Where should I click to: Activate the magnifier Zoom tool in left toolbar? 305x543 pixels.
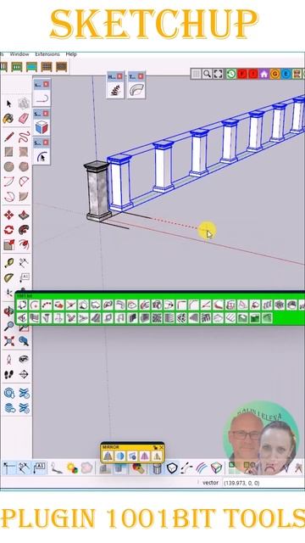point(8,326)
